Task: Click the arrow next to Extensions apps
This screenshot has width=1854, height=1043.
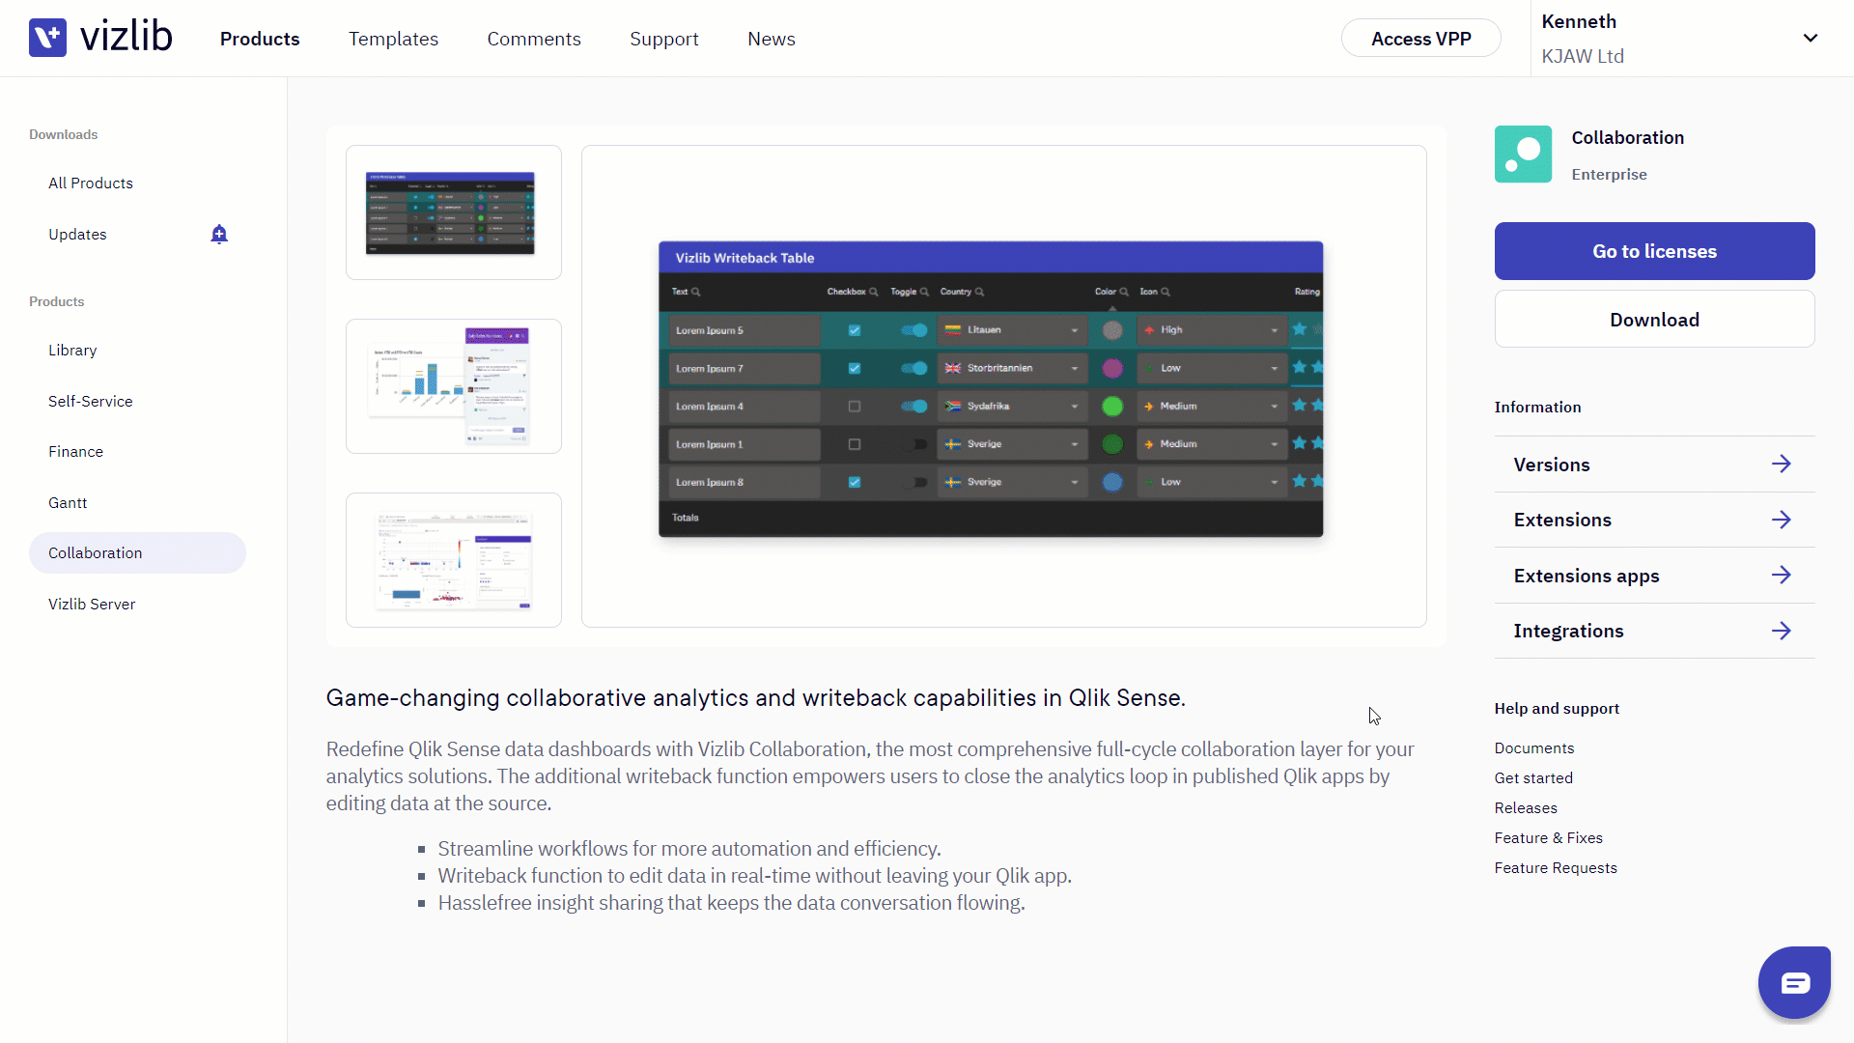Action: [1781, 576]
